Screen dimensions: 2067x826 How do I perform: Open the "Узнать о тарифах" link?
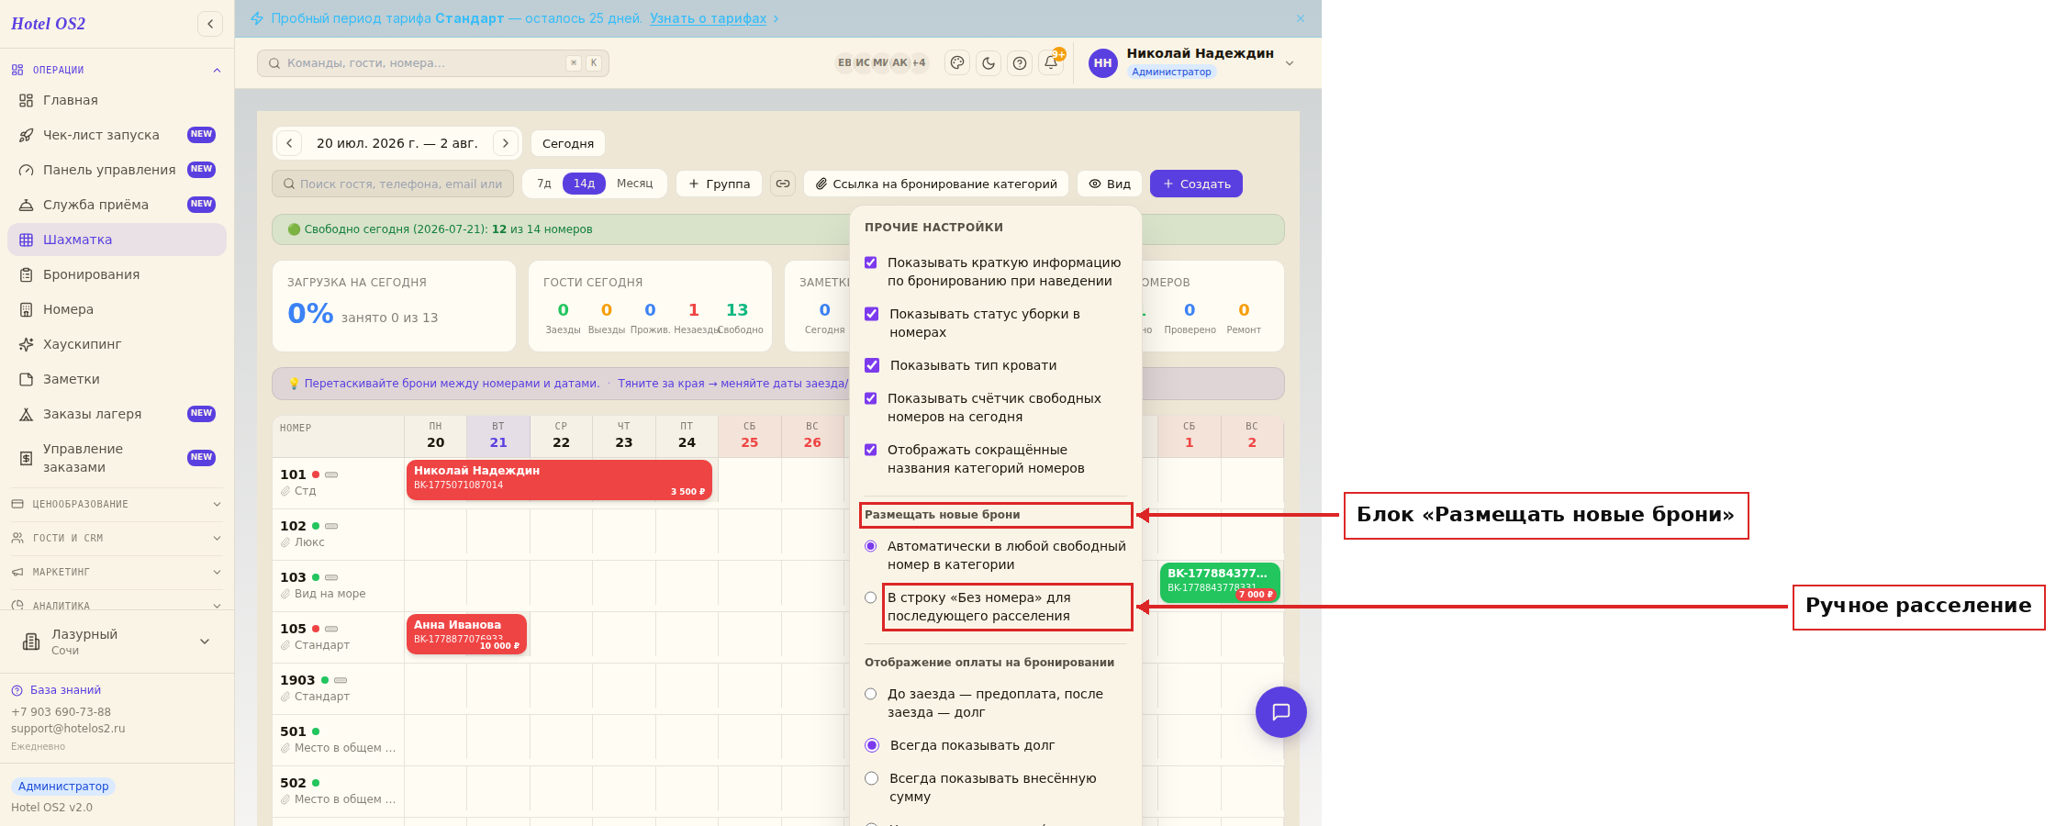coord(708,18)
